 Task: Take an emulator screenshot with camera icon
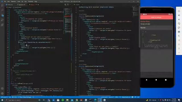click(179, 32)
